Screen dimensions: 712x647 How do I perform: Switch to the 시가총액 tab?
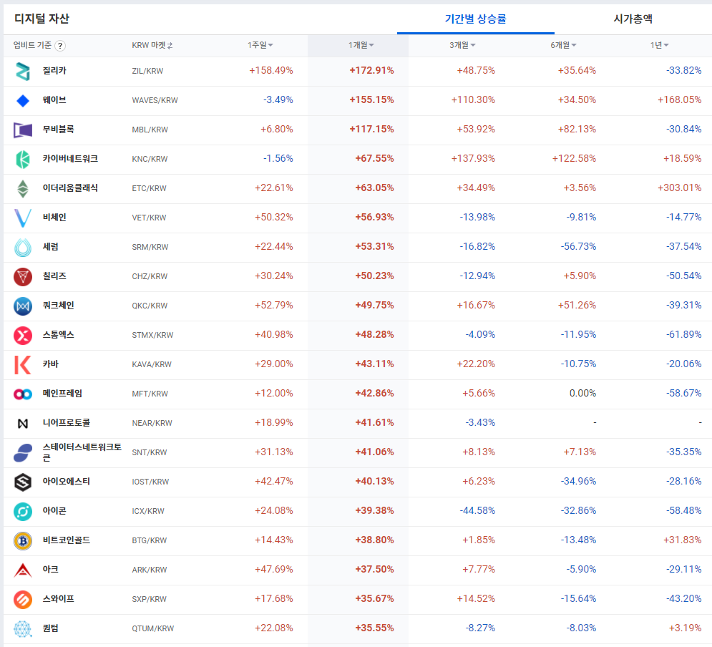tap(633, 19)
